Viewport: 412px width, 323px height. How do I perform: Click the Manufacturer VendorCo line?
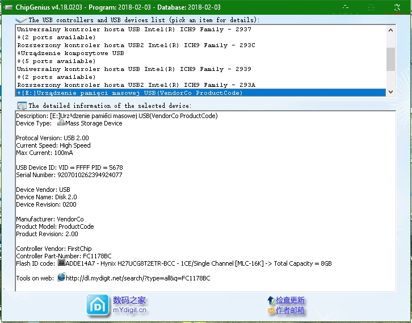[x=50, y=219]
